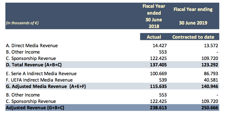Click the "Contracted to date" column header
This screenshot has width=226, height=116.
[x=193, y=37]
